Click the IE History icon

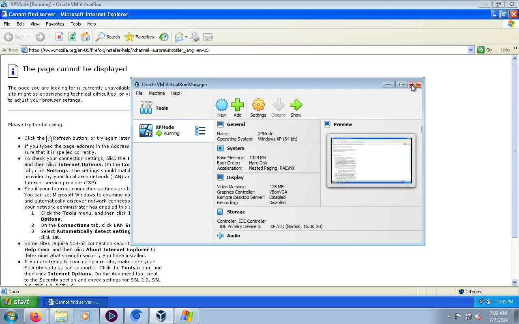164,37
